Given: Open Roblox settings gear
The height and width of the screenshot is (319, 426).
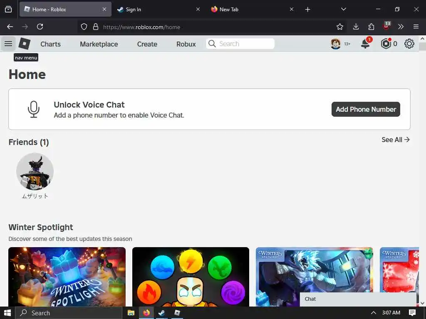Looking at the screenshot, I should coord(409,44).
